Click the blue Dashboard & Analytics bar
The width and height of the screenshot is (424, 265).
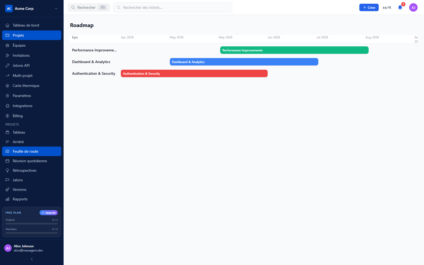pos(244,62)
